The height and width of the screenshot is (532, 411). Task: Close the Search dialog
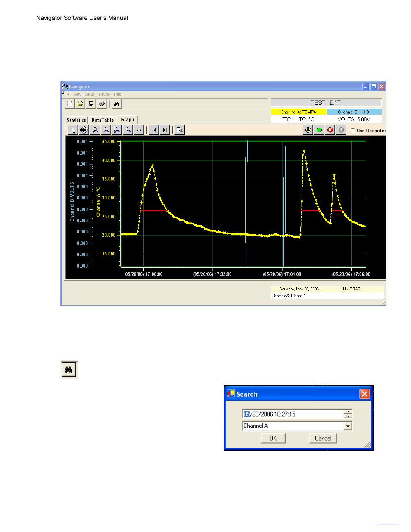coord(364,394)
